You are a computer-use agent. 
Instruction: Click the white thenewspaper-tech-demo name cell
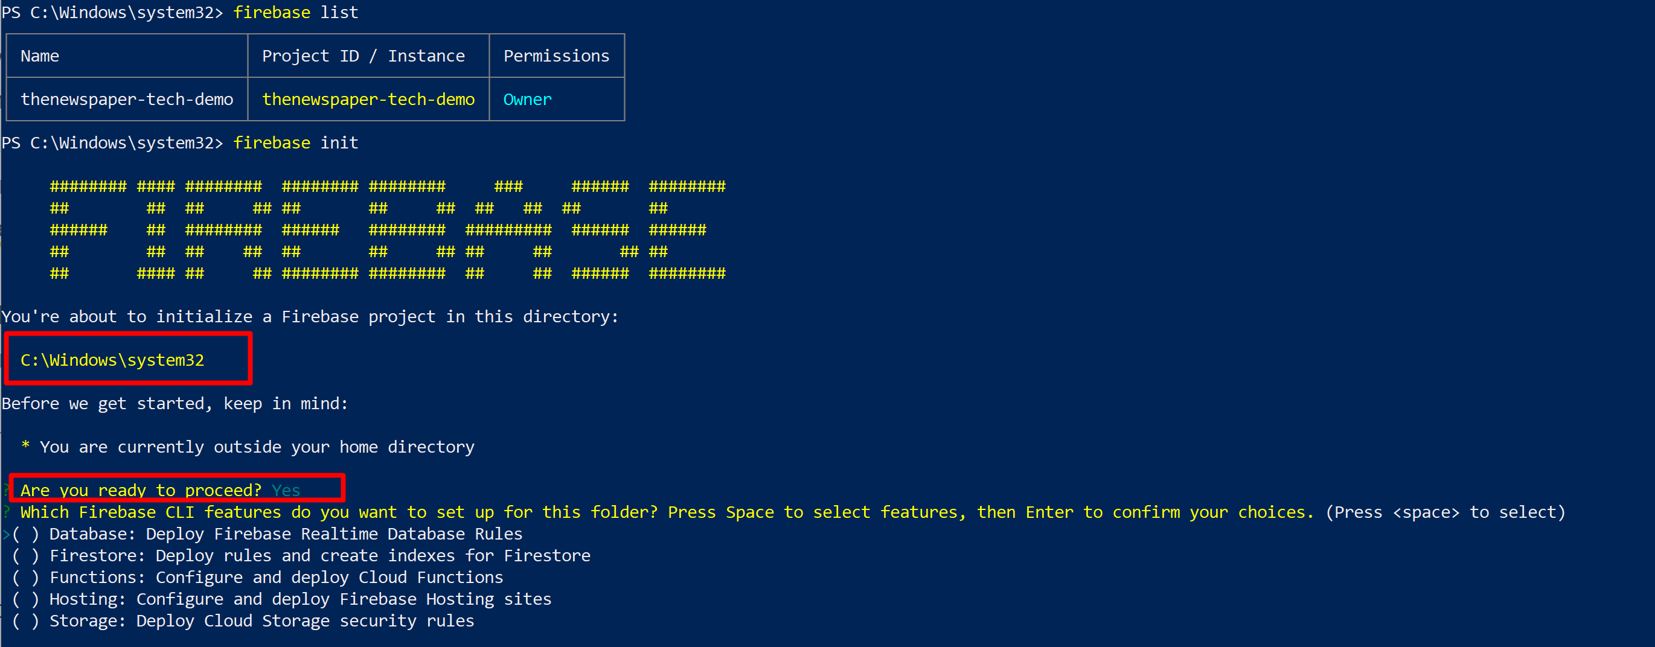127,100
